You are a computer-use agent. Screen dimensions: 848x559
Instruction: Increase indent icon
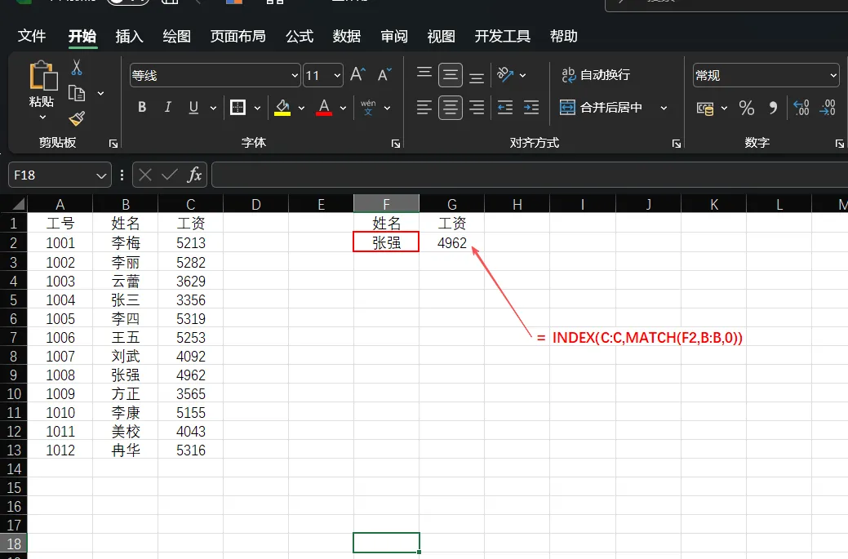pyautogui.click(x=531, y=108)
